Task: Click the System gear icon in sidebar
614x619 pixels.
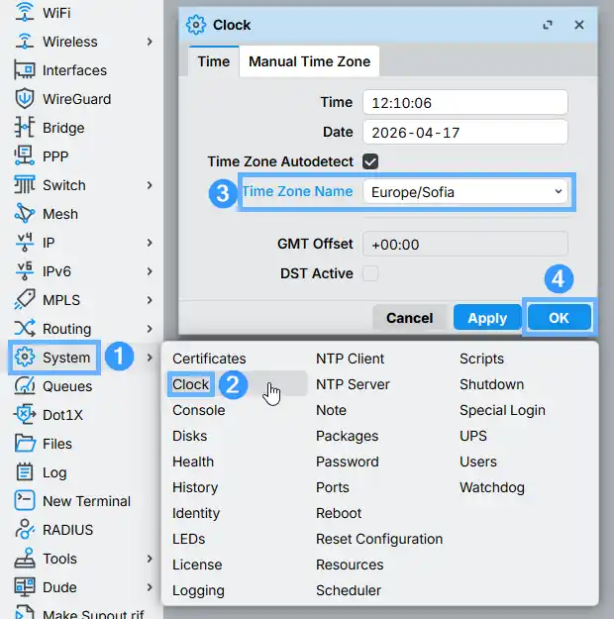Action: (x=25, y=358)
